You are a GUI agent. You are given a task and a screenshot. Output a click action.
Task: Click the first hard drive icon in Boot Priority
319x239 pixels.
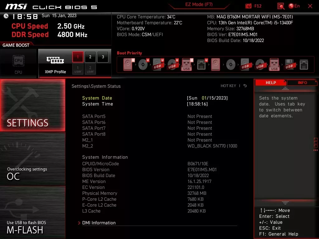[128, 64]
